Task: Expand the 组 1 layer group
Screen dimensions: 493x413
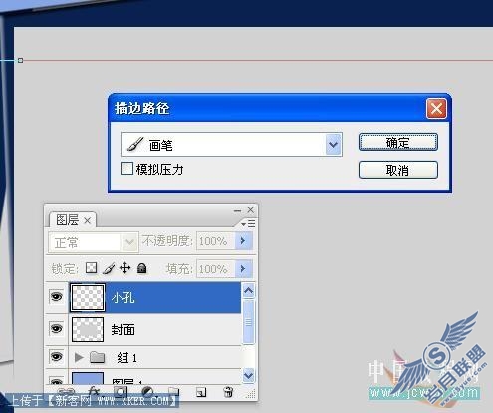Action: (x=79, y=357)
